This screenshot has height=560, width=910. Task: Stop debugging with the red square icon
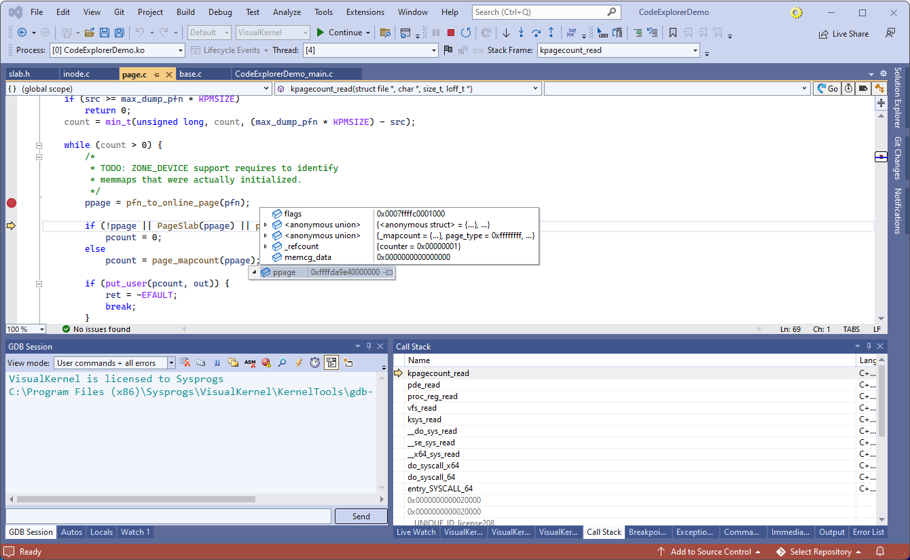pos(451,33)
